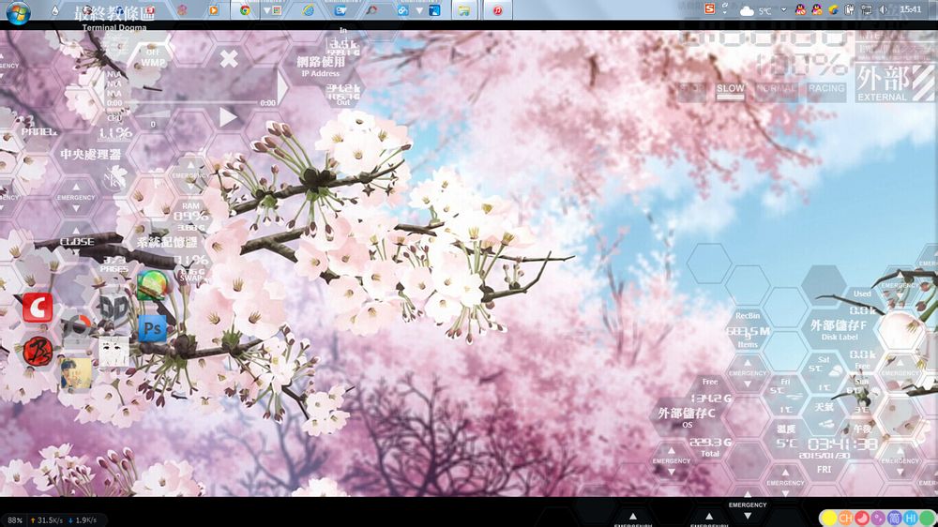Toggle the OFF WMP hexagon switch
938x527 pixels.
pyautogui.click(x=153, y=57)
